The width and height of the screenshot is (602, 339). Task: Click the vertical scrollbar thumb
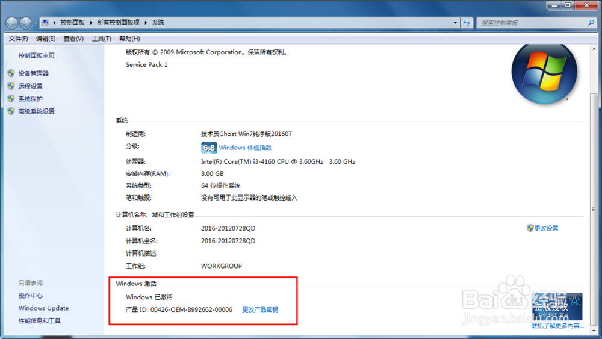[594, 209]
